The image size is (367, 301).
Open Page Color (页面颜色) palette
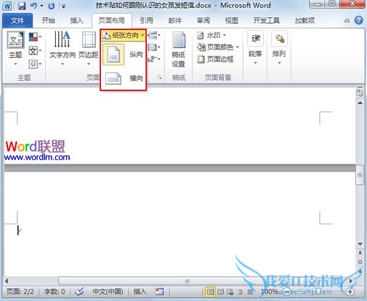click(218, 47)
